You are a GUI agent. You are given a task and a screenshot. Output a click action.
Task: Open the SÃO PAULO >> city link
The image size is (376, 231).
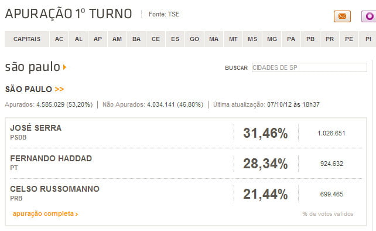click(35, 89)
